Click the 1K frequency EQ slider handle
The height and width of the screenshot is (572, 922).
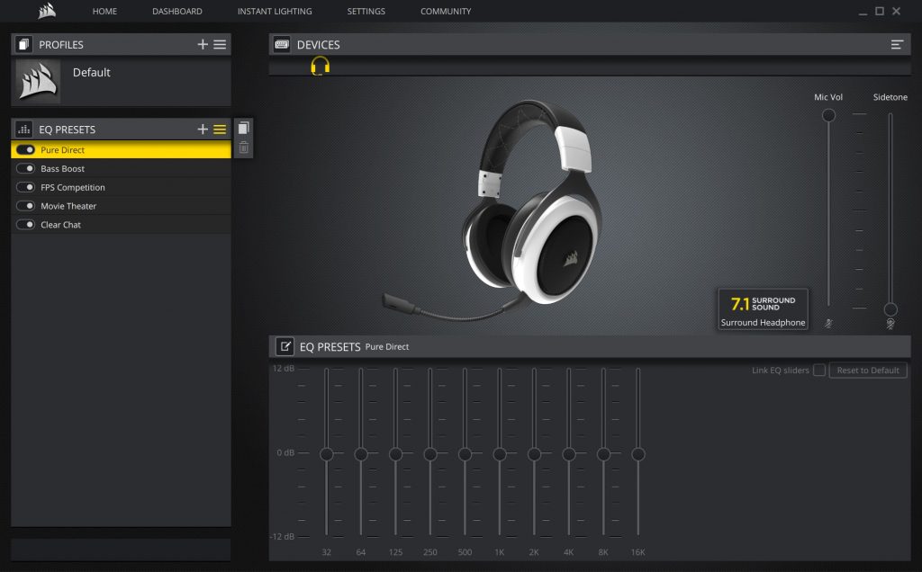pyautogui.click(x=500, y=454)
